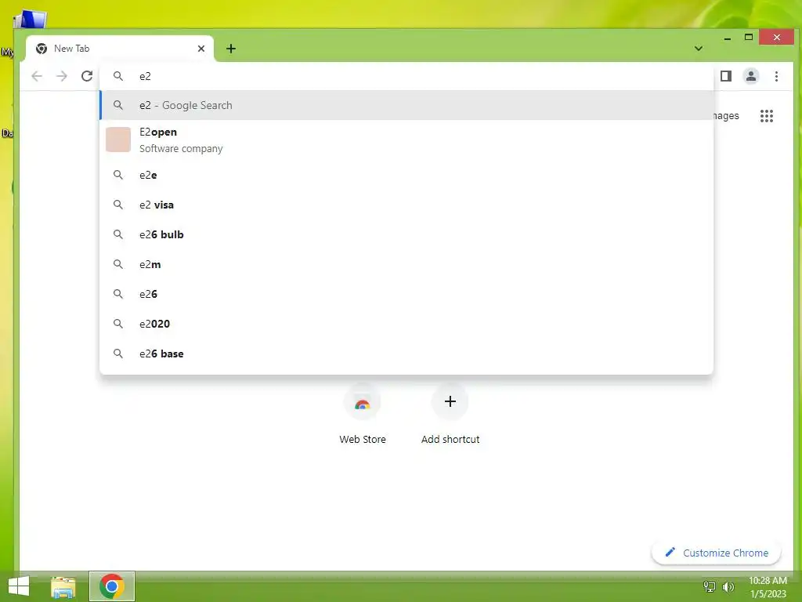This screenshot has height=602, width=802.
Task: Open the network tray icon
Action: click(x=710, y=587)
